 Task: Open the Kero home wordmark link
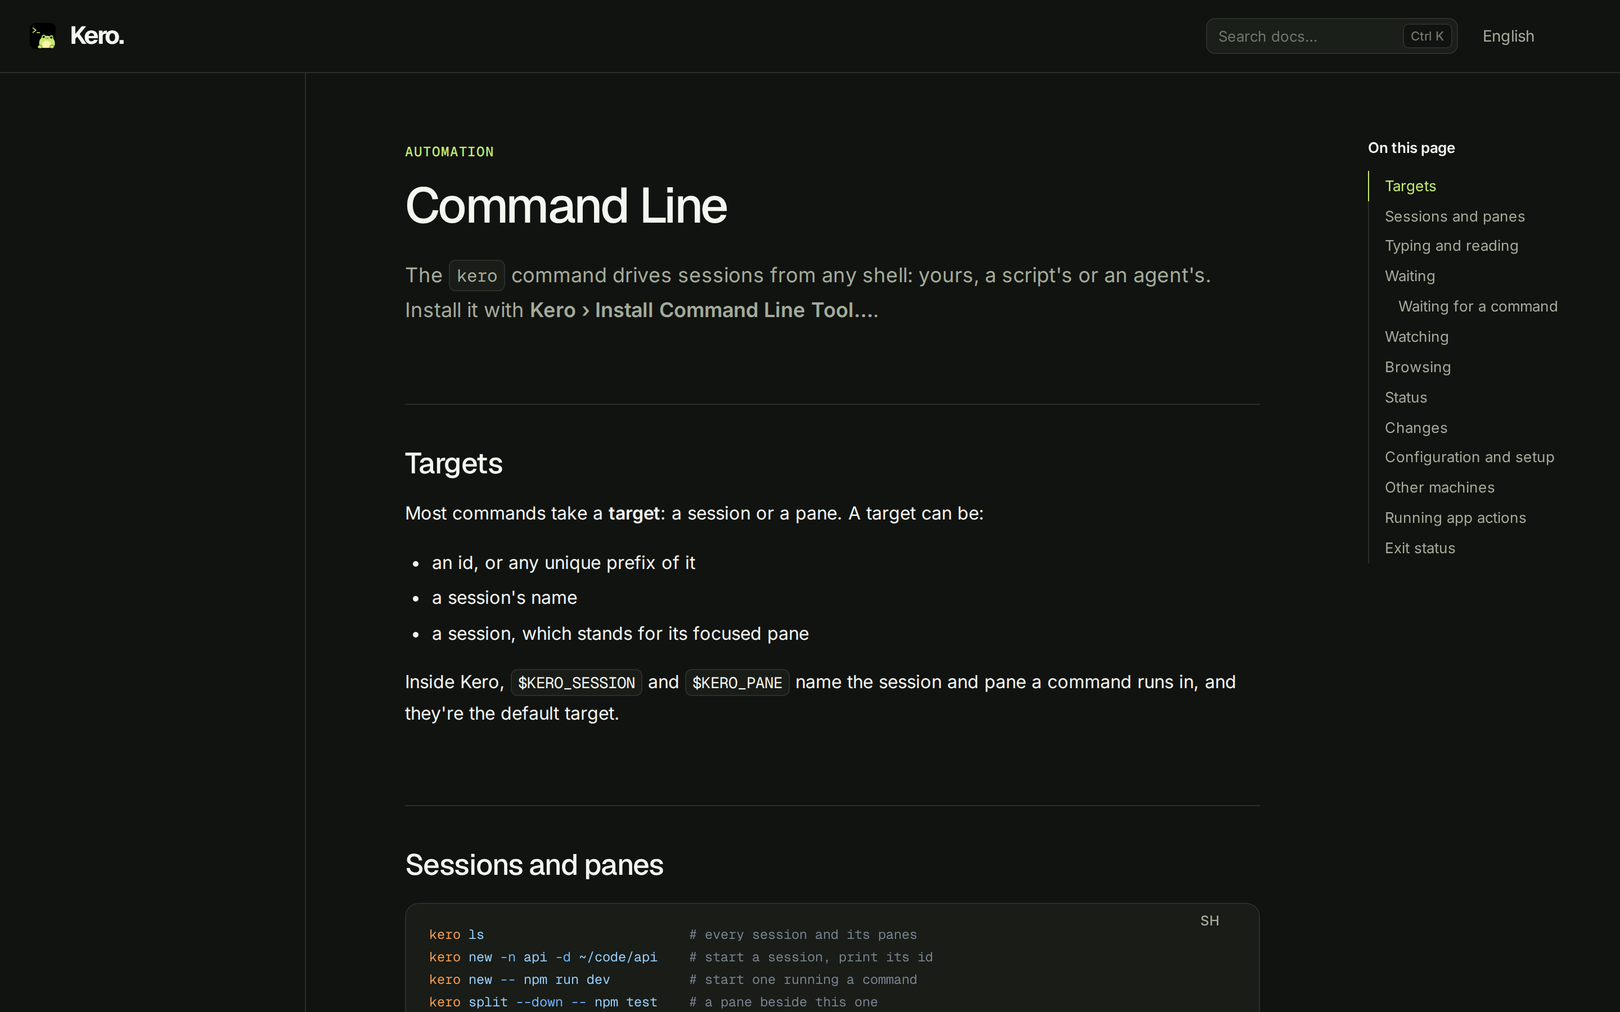click(x=97, y=36)
